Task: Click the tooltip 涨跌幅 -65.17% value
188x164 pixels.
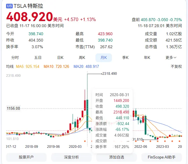Action: (122, 129)
